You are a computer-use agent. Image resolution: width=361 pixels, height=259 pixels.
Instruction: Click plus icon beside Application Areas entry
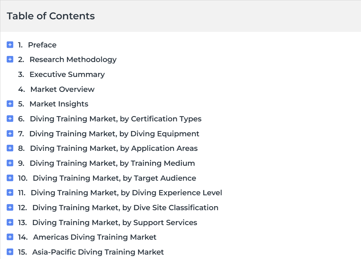tap(10, 148)
